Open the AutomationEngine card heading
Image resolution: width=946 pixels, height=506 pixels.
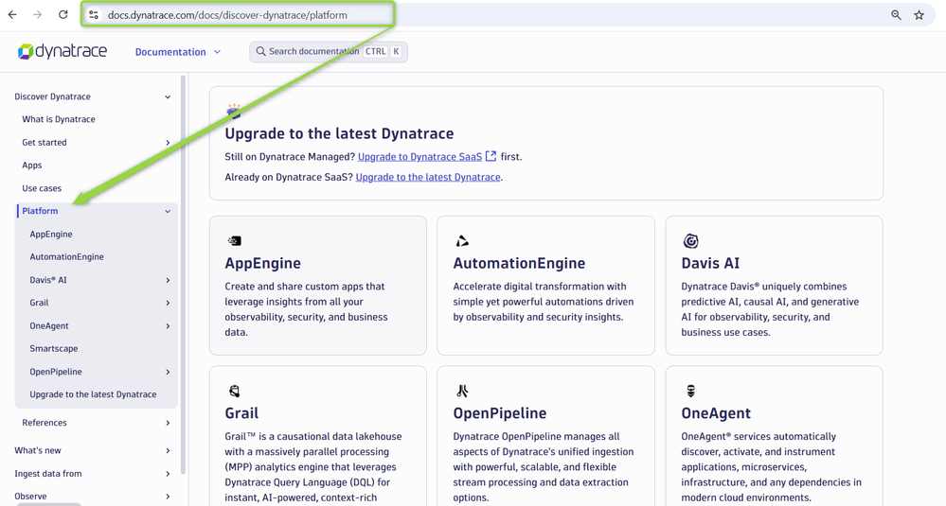pos(519,263)
